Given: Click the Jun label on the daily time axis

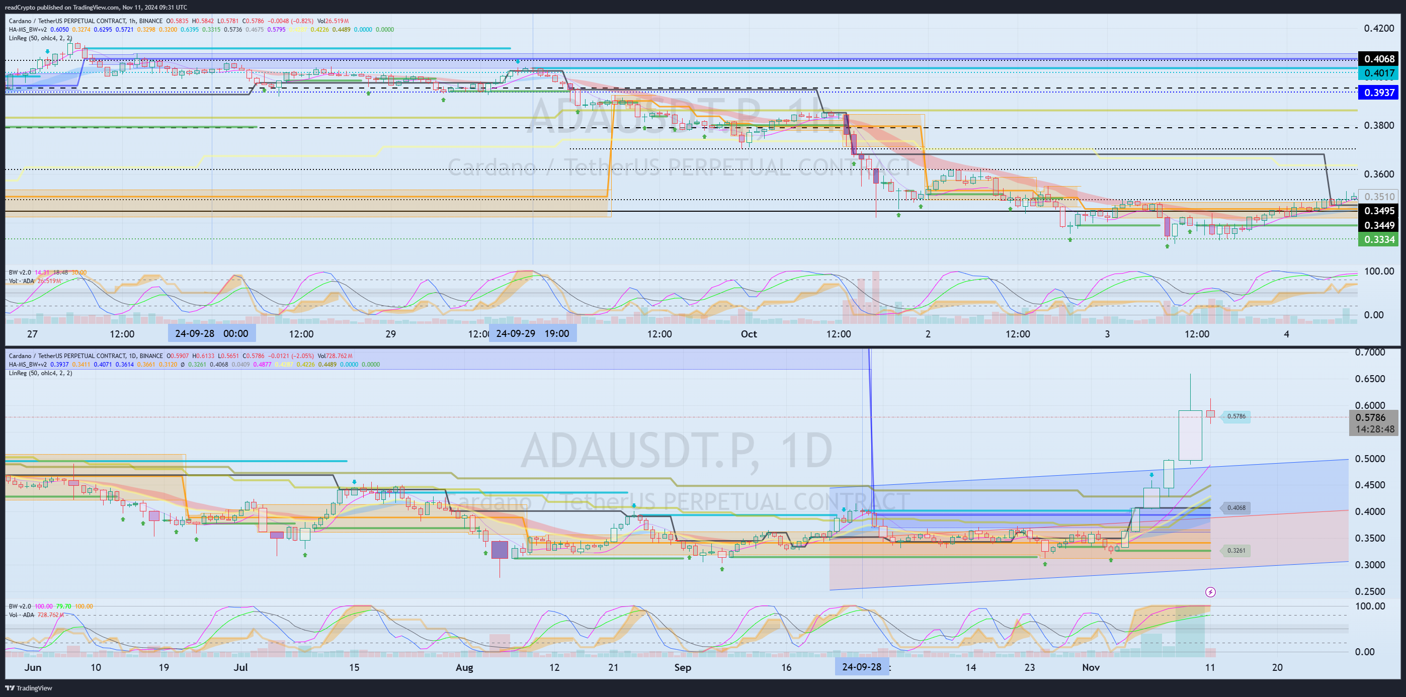Looking at the screenshot, I should point(33,667).
